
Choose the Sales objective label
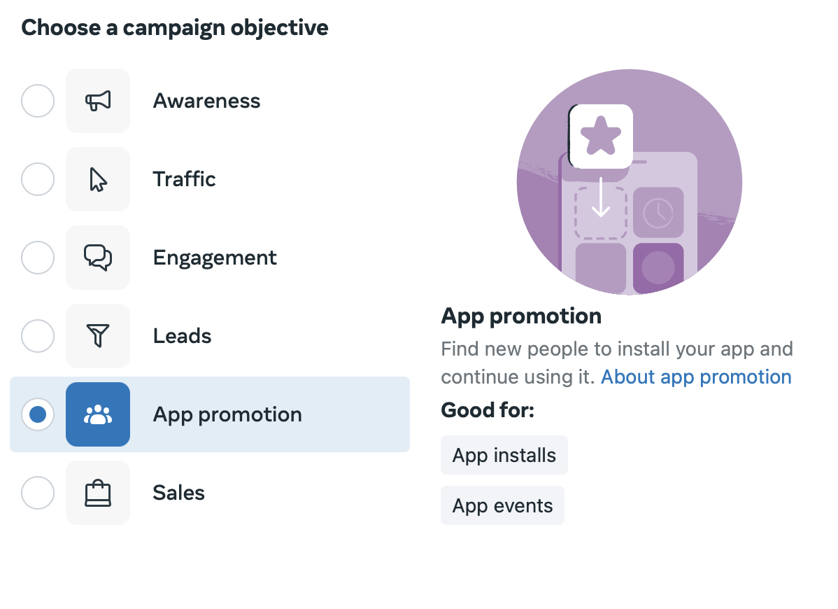pos(178,493)
